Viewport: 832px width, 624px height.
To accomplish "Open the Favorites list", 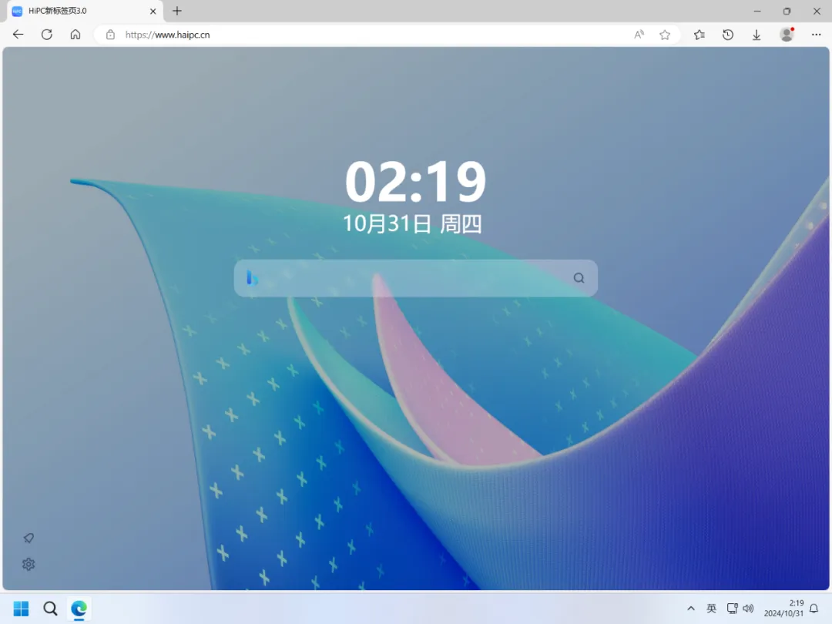I will 699,35.
